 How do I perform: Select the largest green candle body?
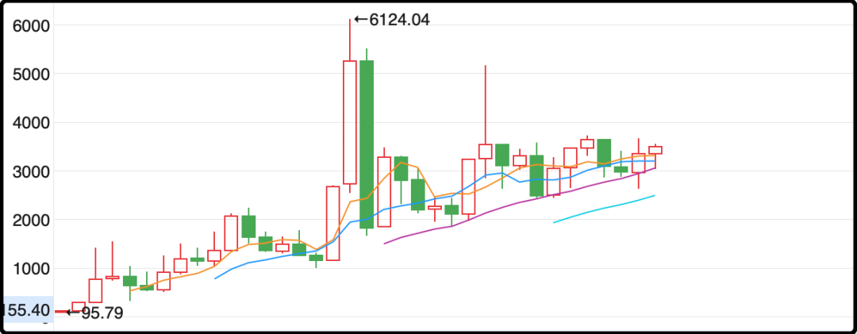[367, 144]
